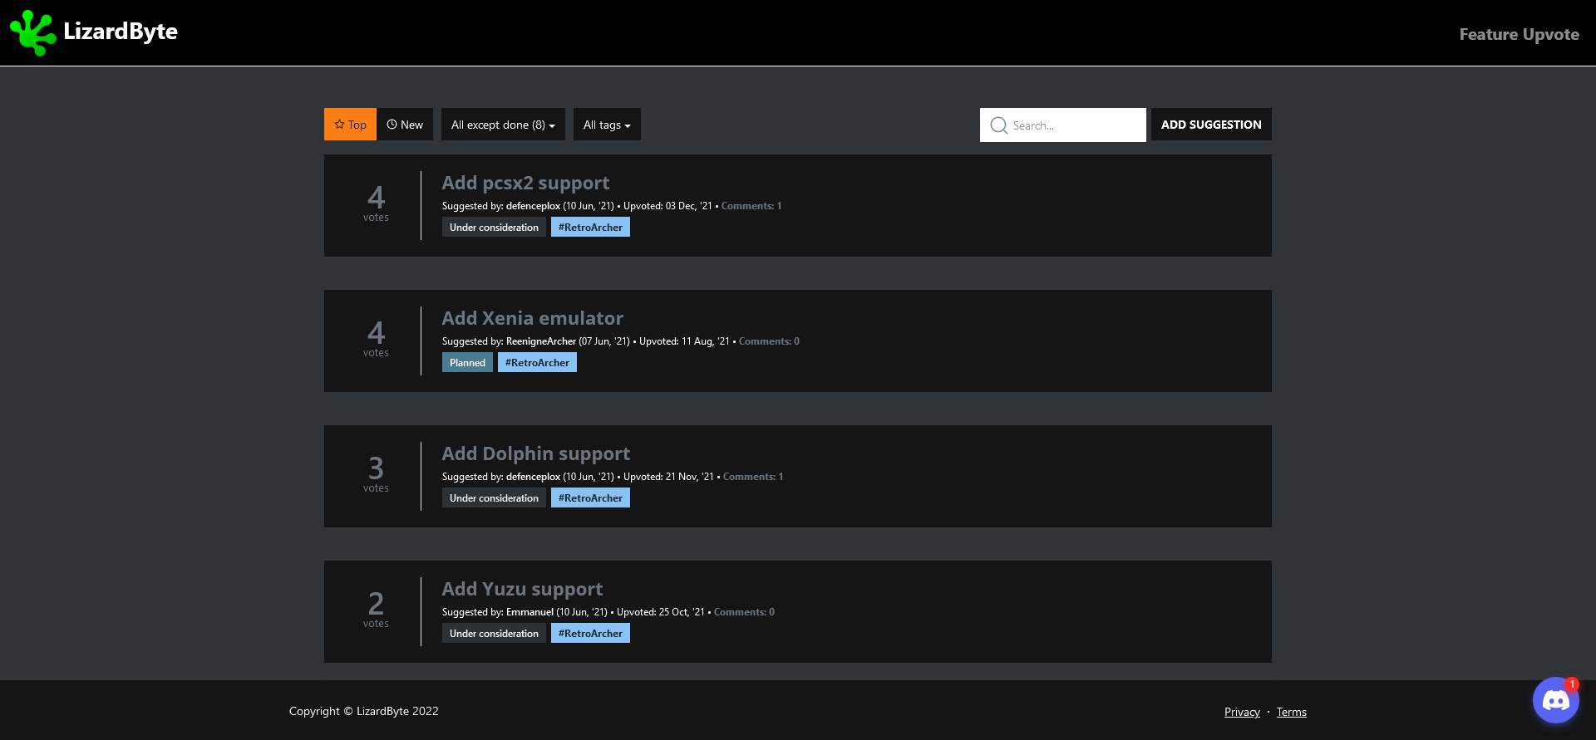Click the search magnifier icon
The height and width of the screenshot is (740, 1596).
tap(998, 125)
